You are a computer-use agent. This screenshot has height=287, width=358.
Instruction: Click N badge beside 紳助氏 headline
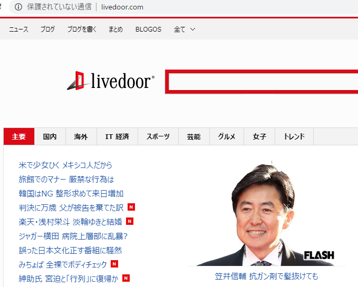click(126, 278)
